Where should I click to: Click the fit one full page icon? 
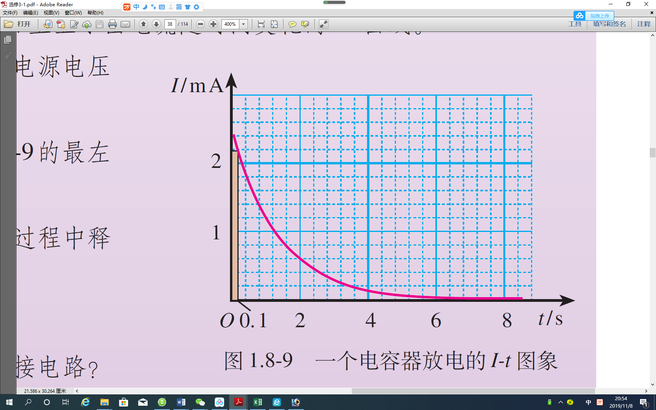[274, 24]
